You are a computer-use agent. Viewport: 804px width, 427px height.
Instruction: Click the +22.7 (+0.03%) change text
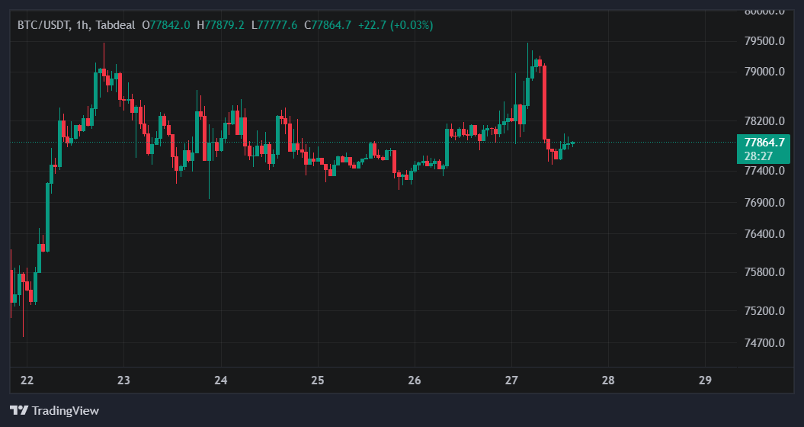[x=396, y=25]
